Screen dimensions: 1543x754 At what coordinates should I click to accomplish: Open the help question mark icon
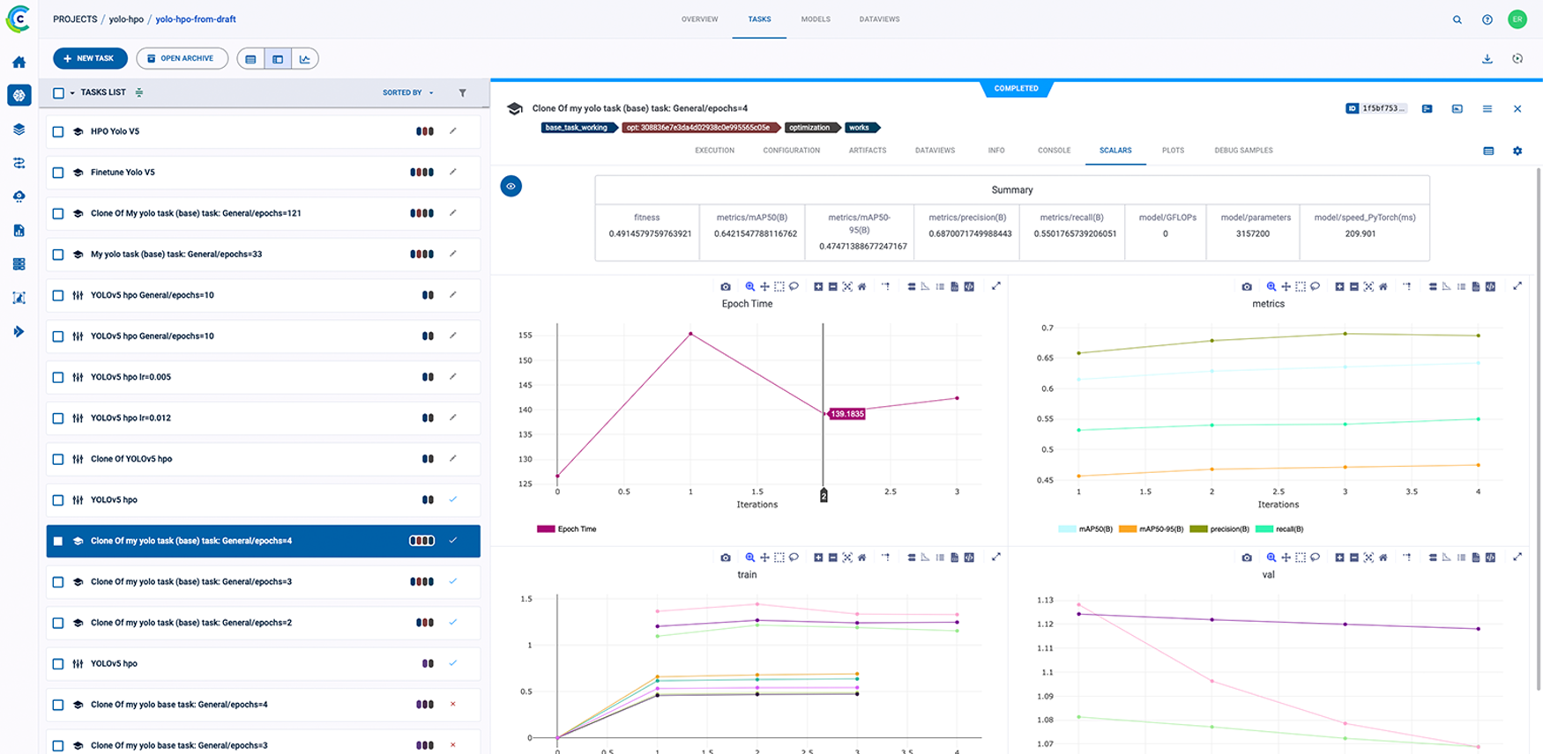pos(1487,19)
